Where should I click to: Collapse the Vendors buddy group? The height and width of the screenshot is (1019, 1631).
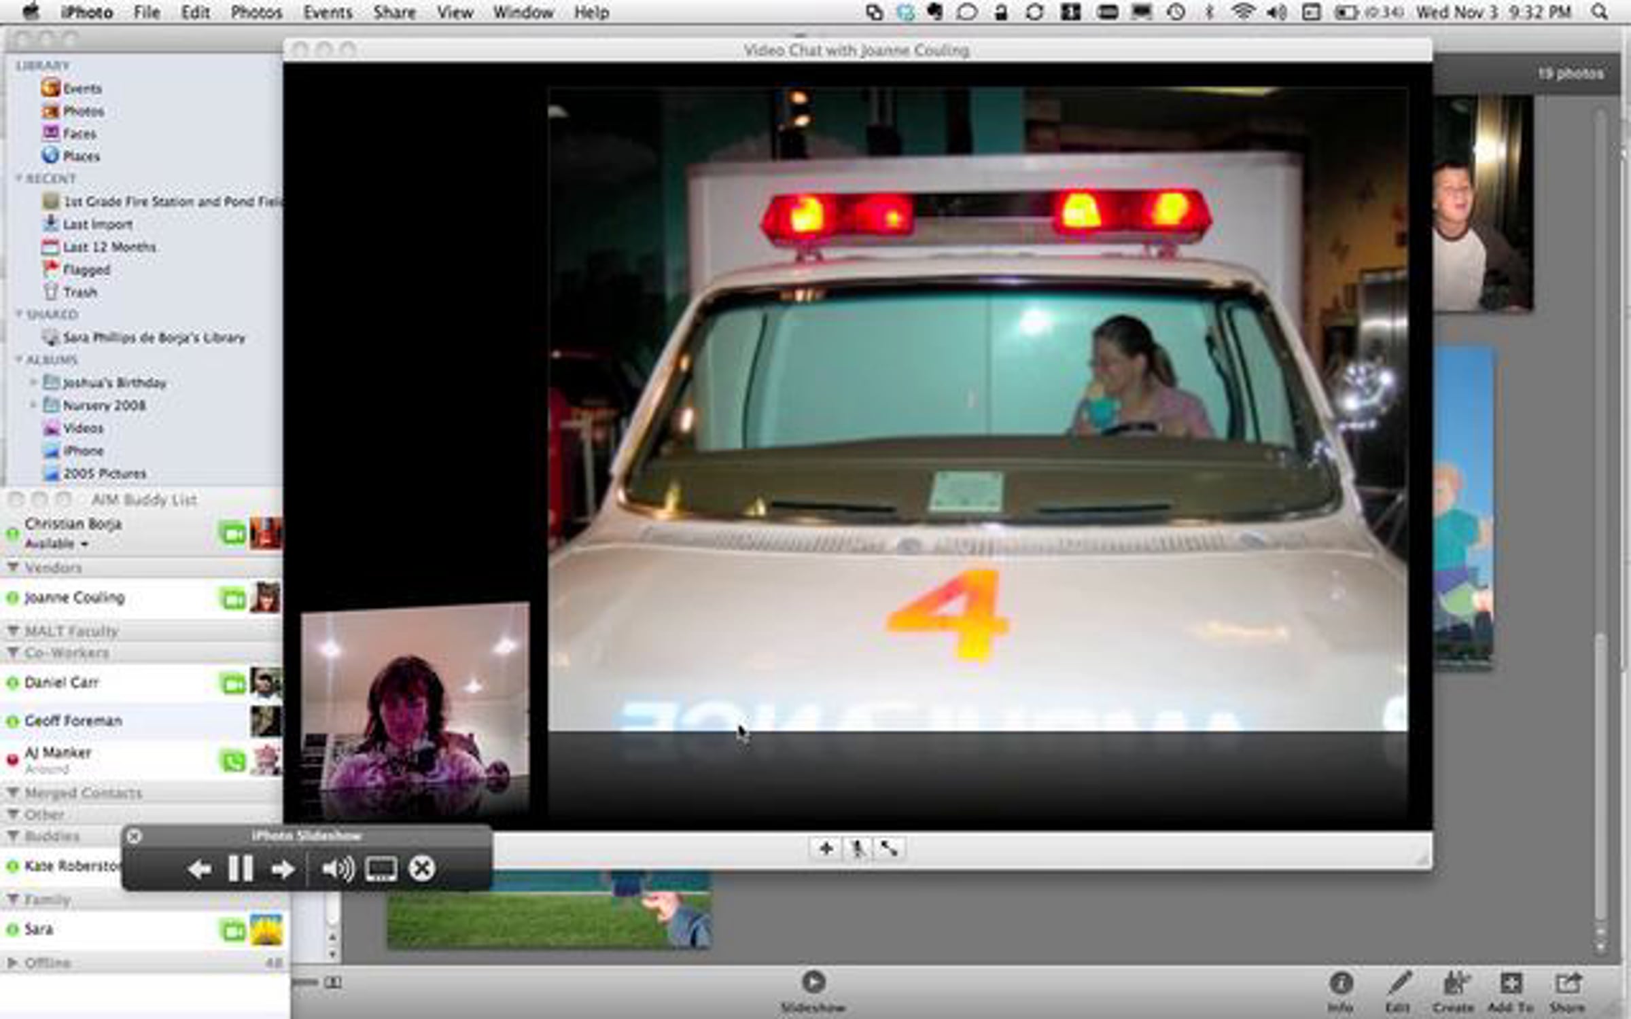[x=13, y=567]
